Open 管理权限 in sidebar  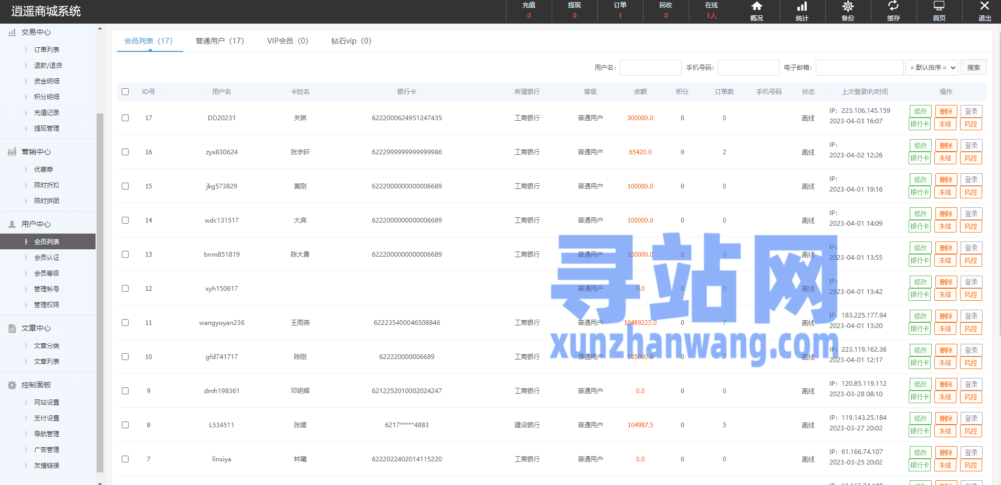[x=47, y=304]
